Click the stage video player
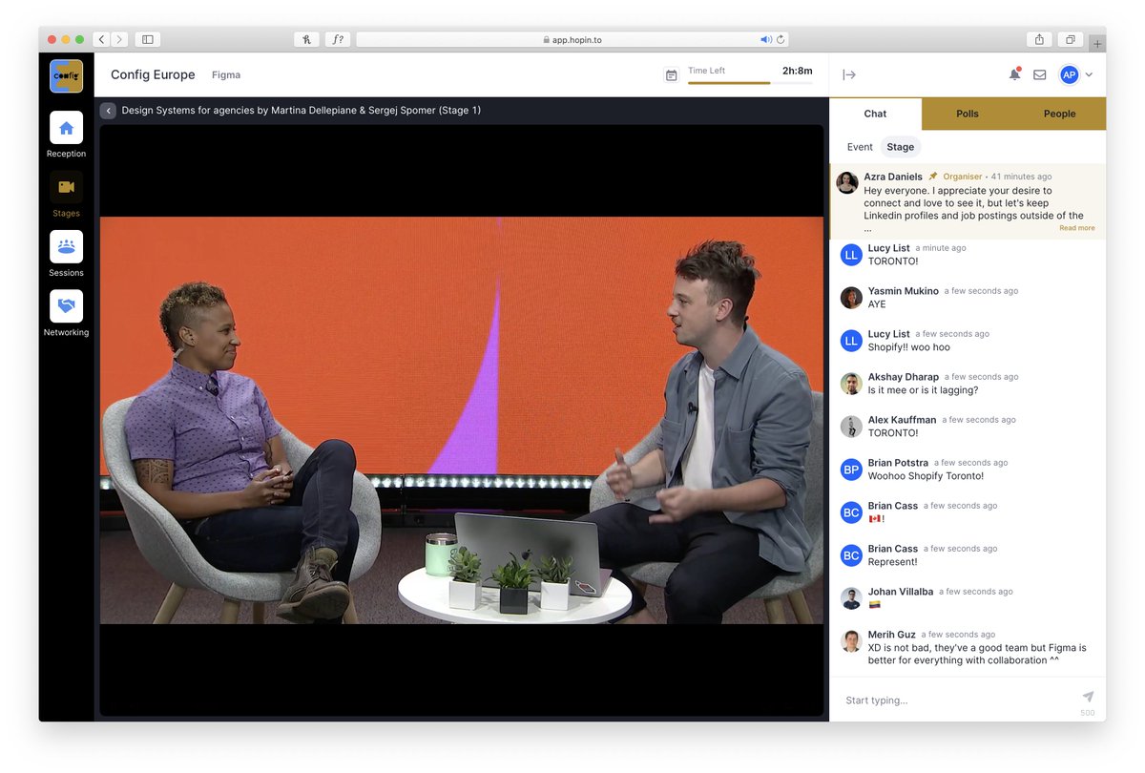 tap(462, 420)
